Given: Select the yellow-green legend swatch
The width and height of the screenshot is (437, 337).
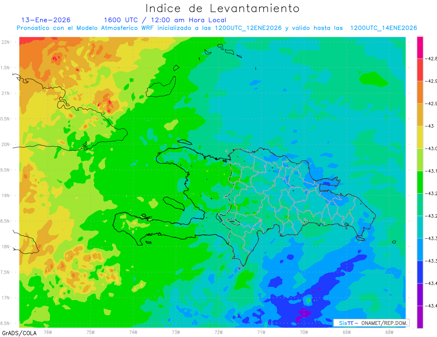Looking at the screenshot, I should 420,160.
